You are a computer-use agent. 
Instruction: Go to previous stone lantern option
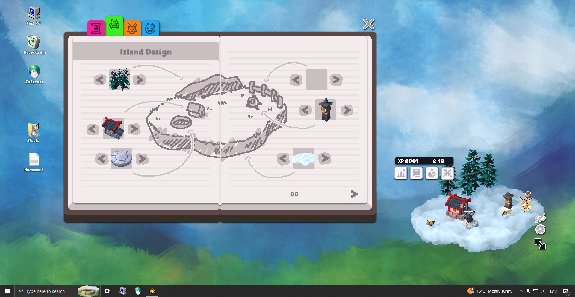305,110
